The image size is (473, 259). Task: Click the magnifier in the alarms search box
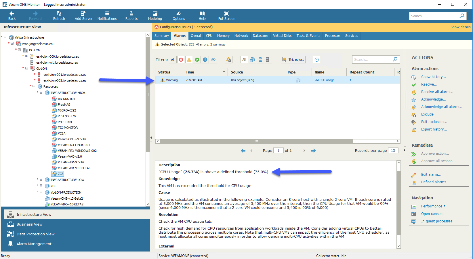[x=395, y=59]
